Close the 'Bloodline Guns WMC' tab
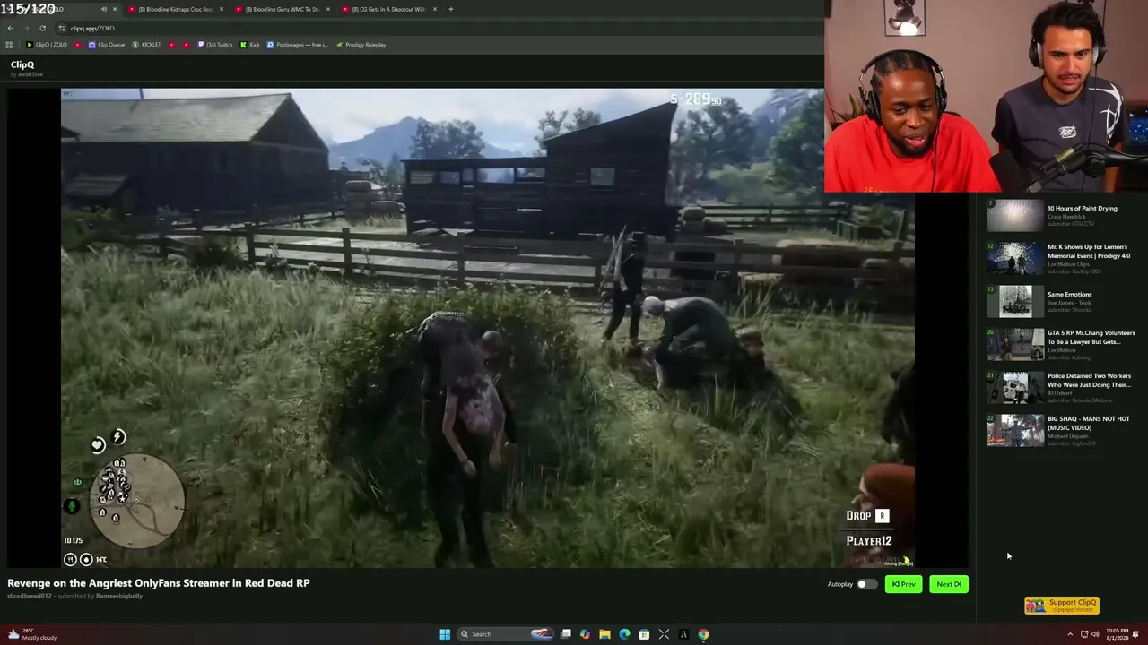The height and width of the screenshot is (645, 1148). (x=327, y=9)
